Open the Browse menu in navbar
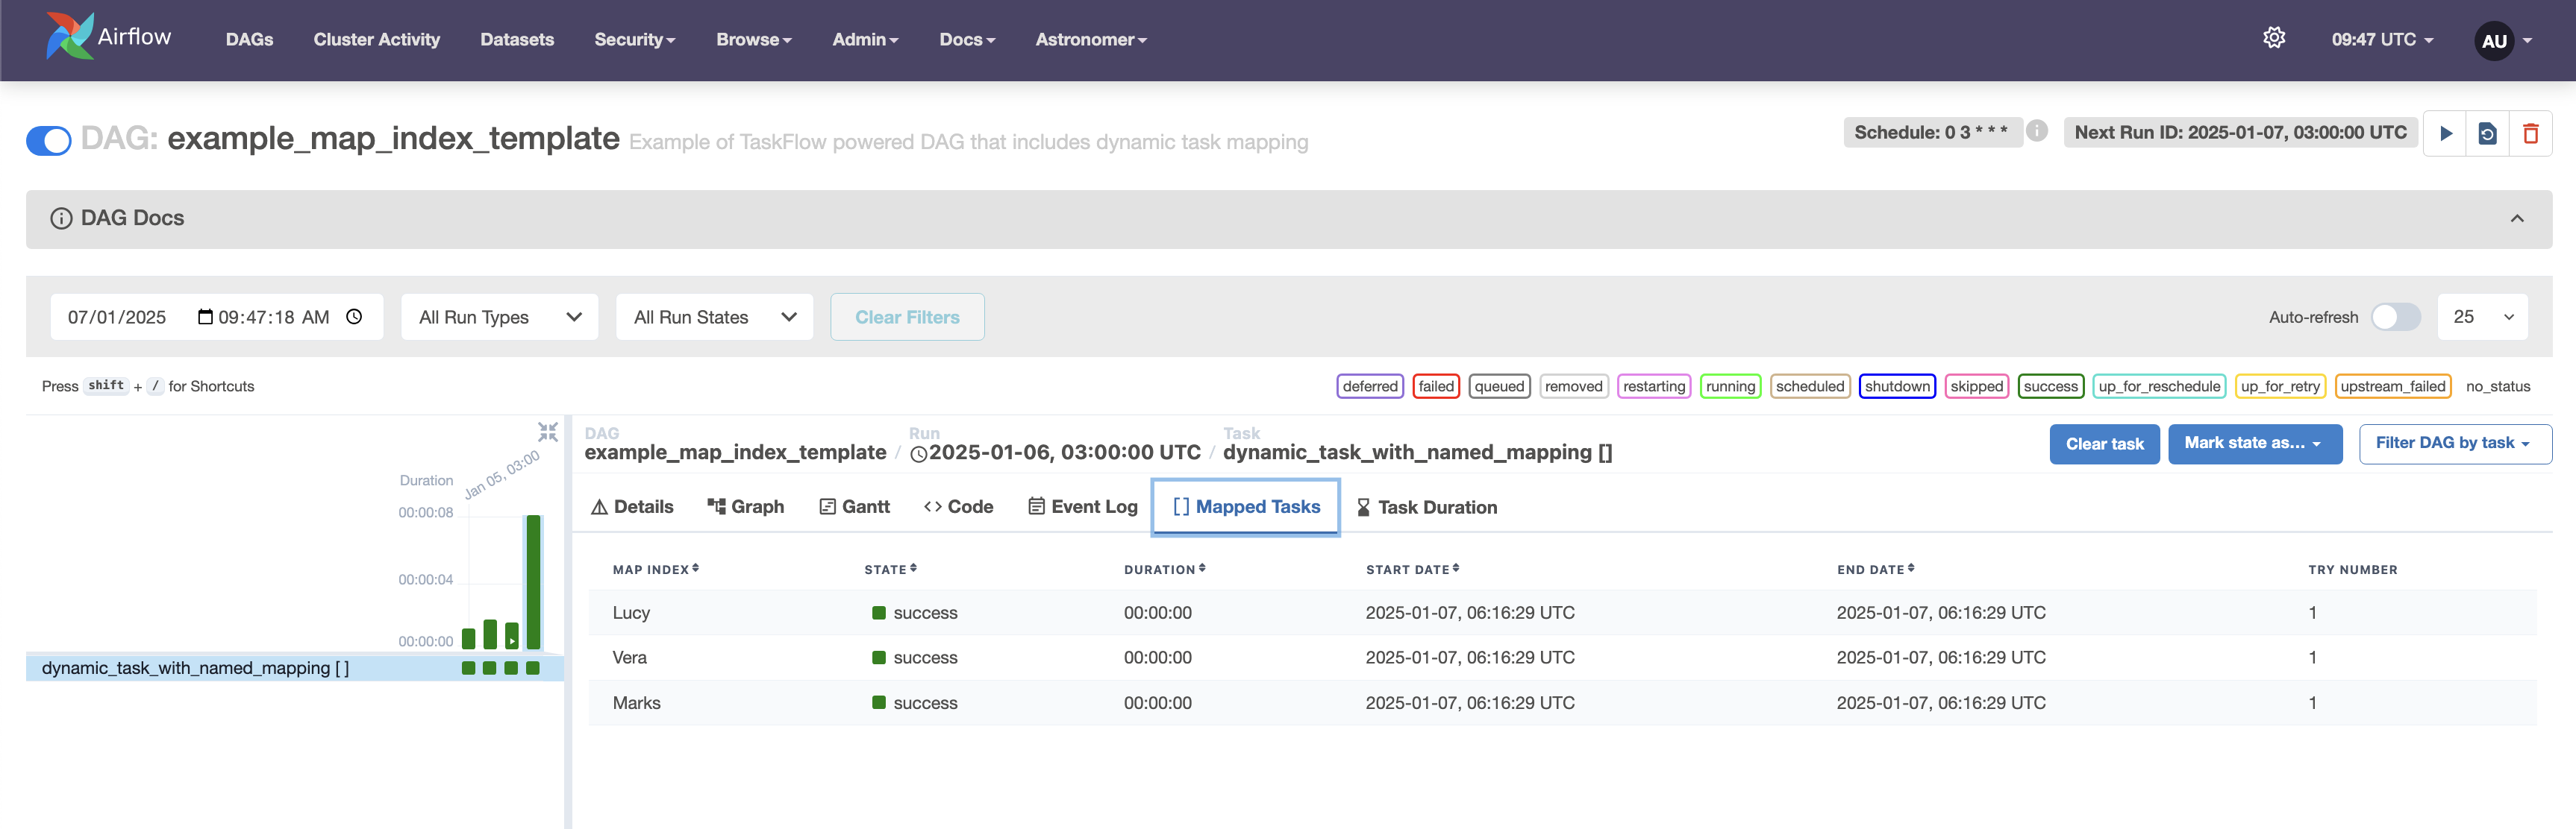2576x829 pixels. click(x=753, y=40)
